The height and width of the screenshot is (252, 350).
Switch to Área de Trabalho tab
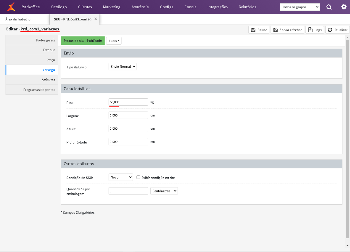(x=25, y=19)
